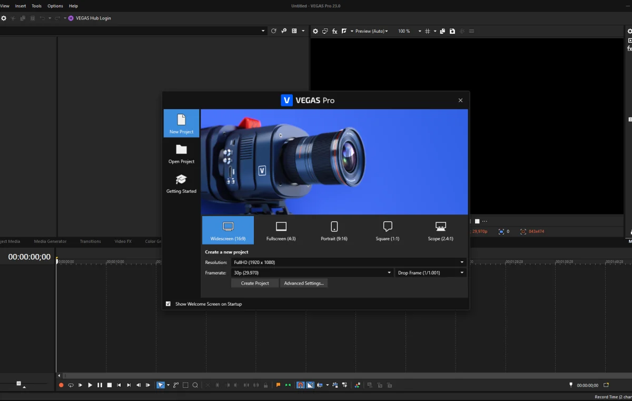Switch to the Transitions tab
632x401 pixels.
90,241
